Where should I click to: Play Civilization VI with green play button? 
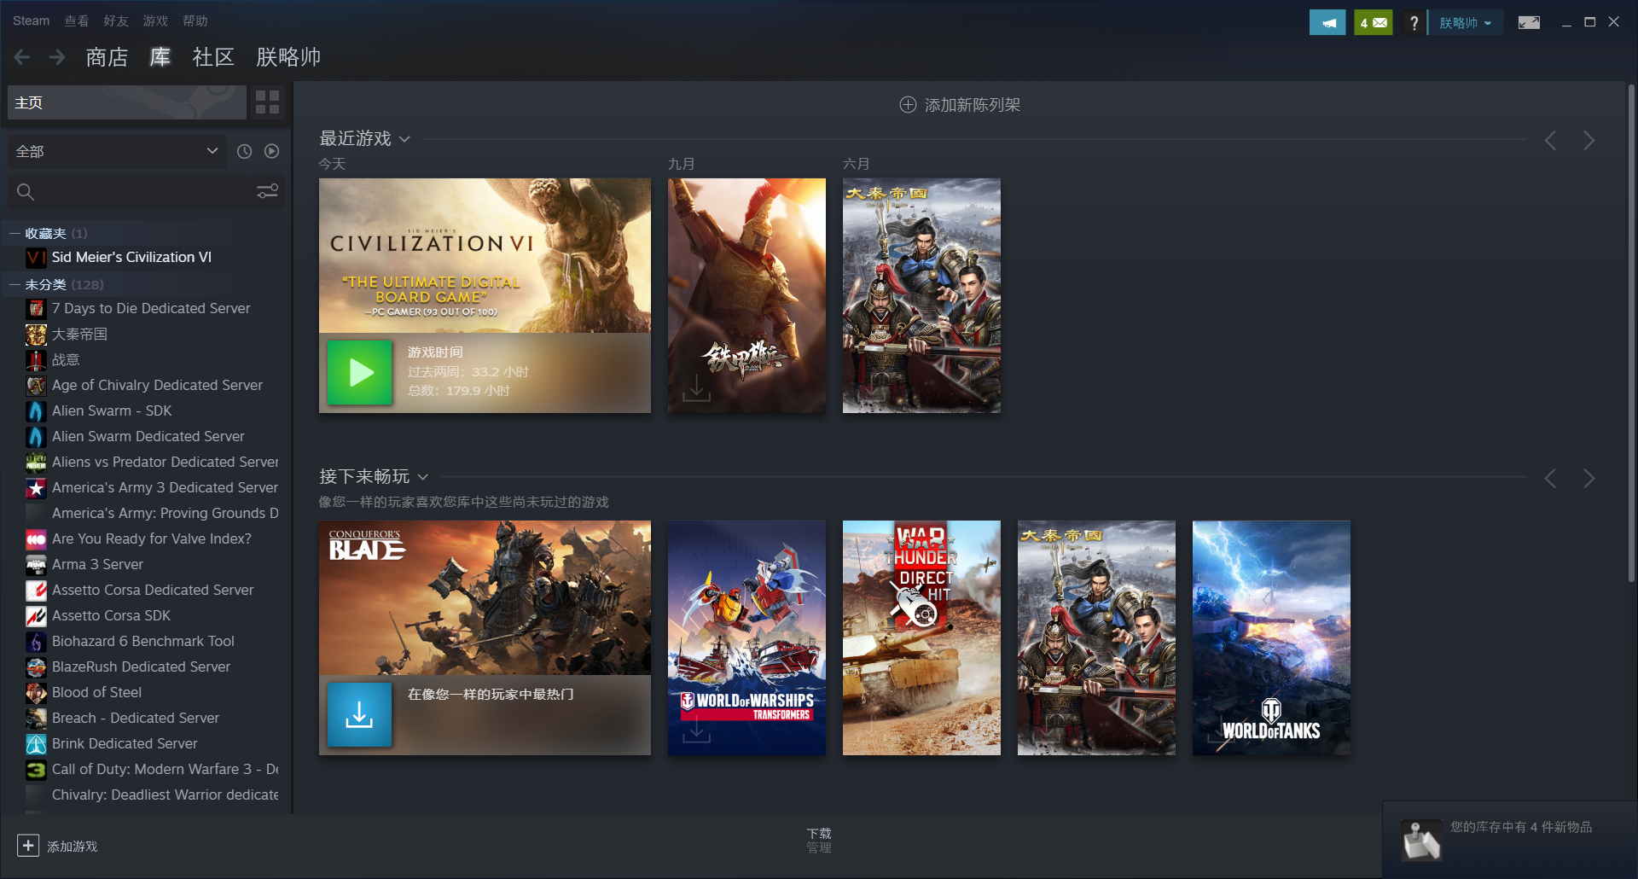(x=360, y=372)
